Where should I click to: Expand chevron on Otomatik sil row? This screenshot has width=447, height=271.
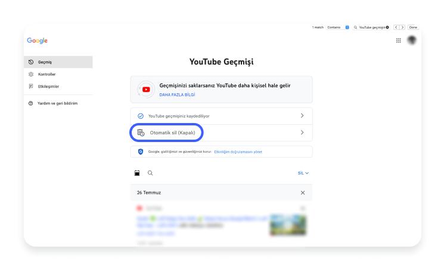[302, 133]
